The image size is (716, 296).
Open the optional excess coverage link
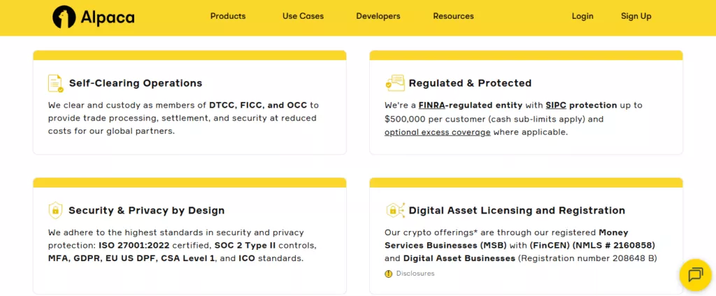click(438, 132)
